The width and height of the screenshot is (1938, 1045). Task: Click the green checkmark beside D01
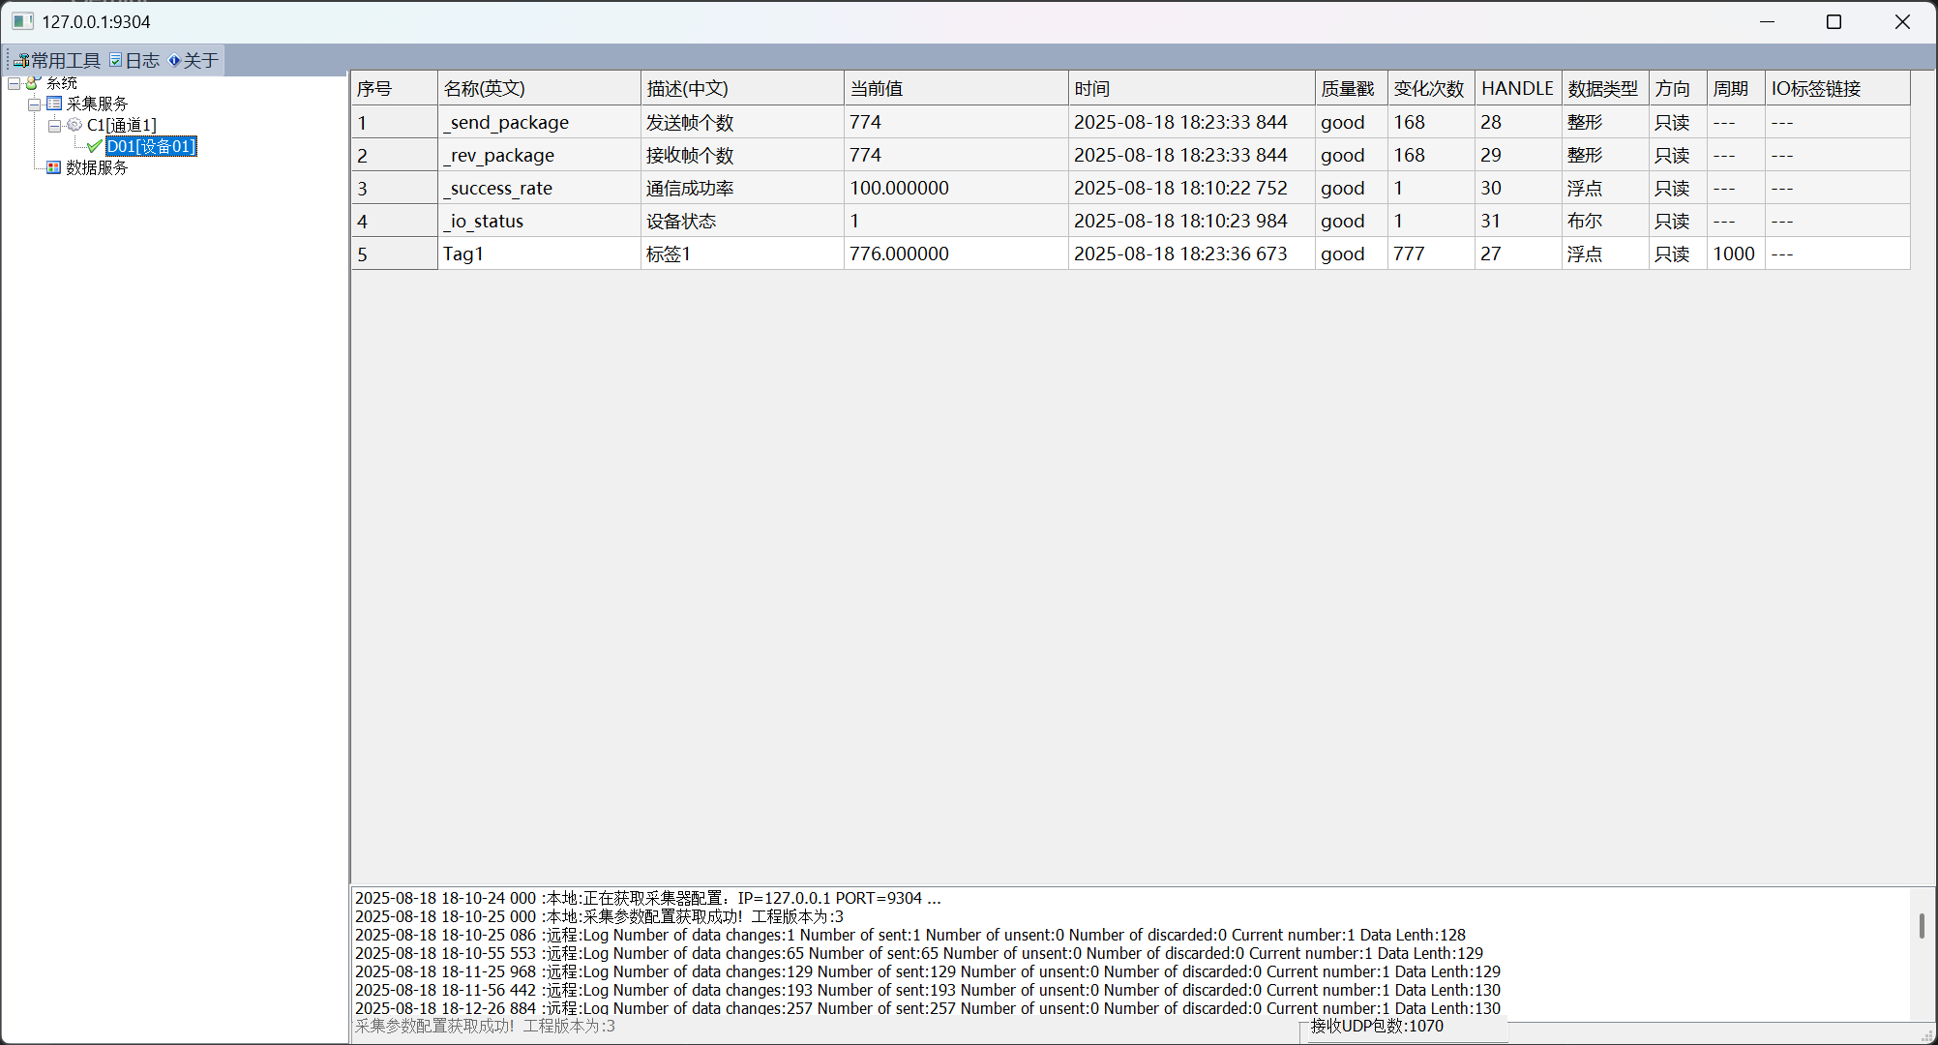click(94, 146)
